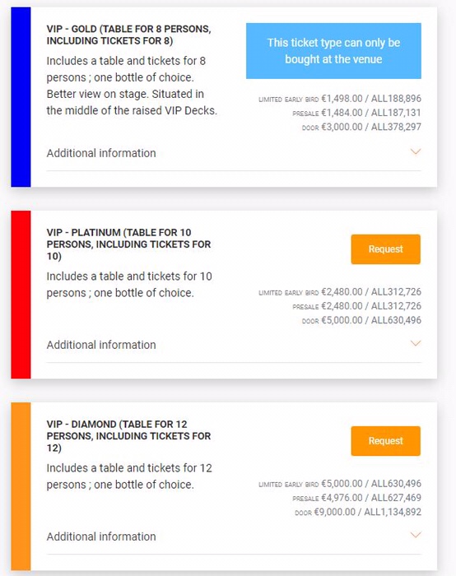This screenshot has height=576, width=456.
Task: Click the Diamond presale price €4,976.00
Action: coord(342,498)
